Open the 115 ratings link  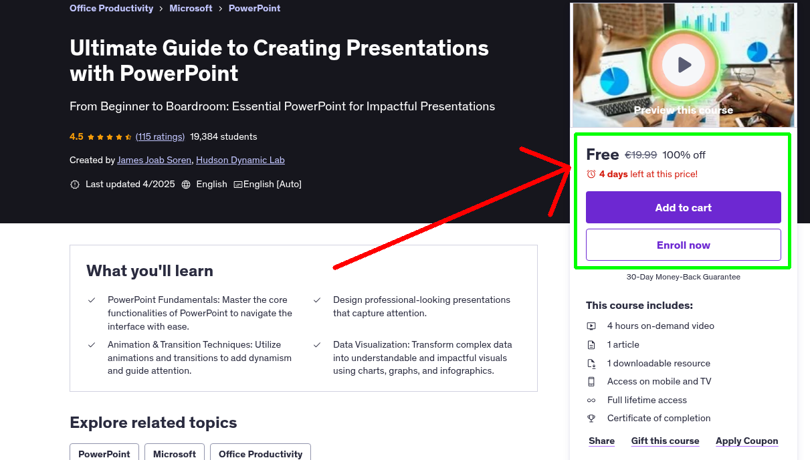(160, 136)
